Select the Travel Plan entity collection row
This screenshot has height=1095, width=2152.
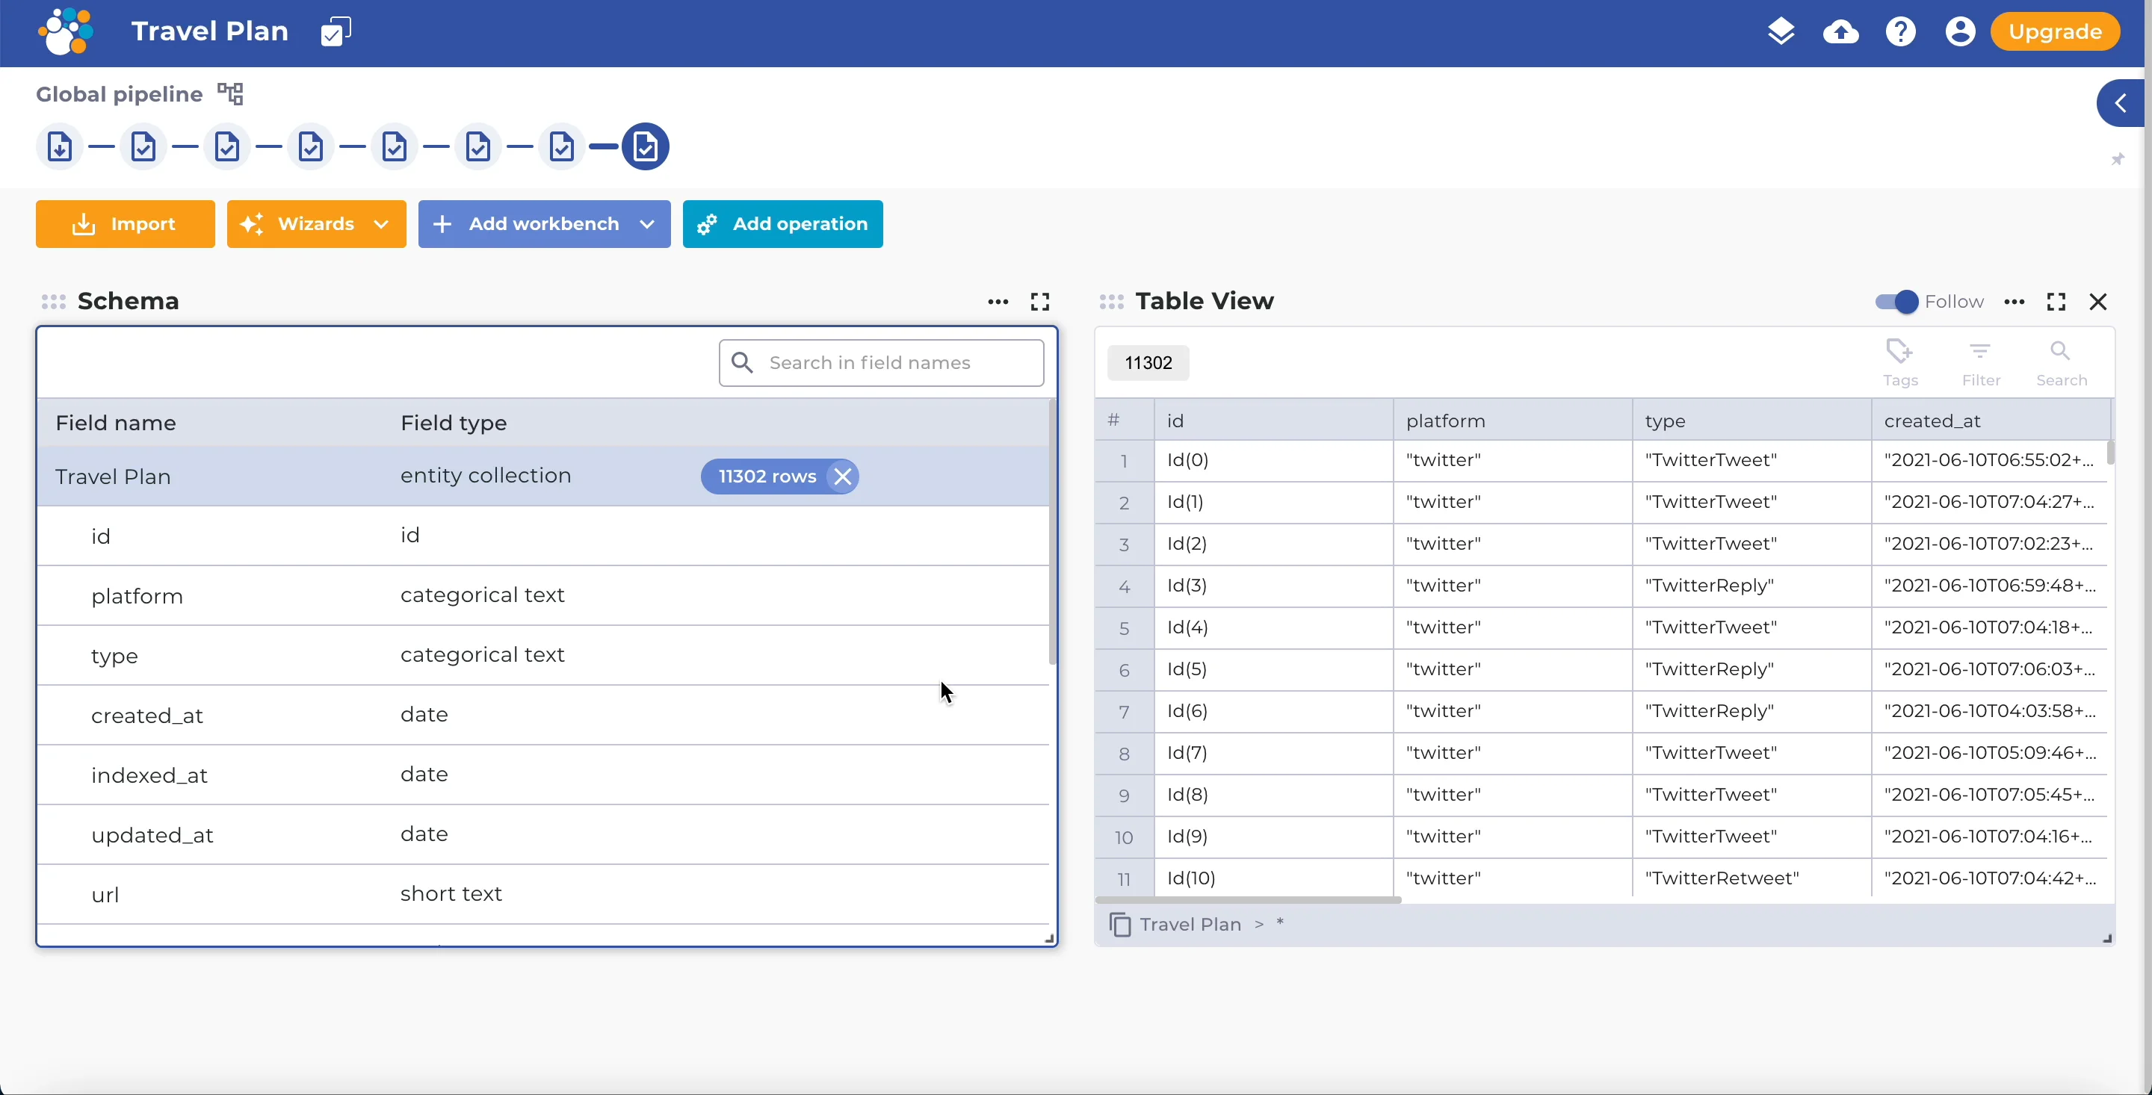(x=543, y=476)
